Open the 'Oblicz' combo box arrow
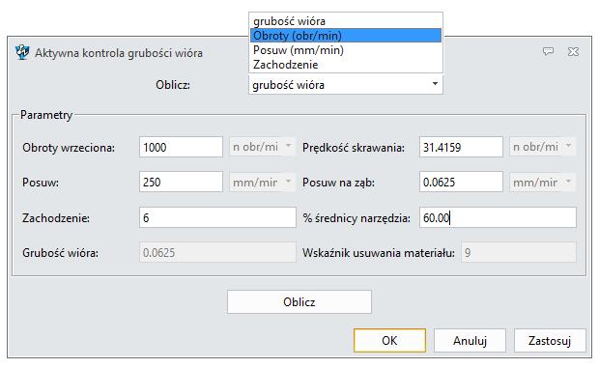Screen dimensions: 599x368 pos(435,84)
